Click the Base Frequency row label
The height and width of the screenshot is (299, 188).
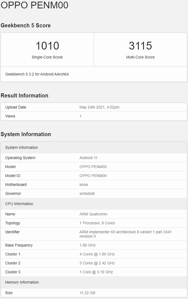click(x=19, y=245)
